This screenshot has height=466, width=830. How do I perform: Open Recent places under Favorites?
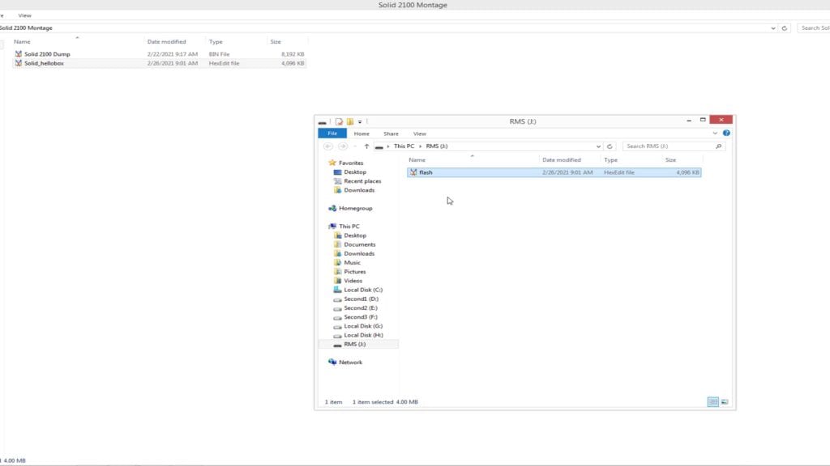(362, 181)
